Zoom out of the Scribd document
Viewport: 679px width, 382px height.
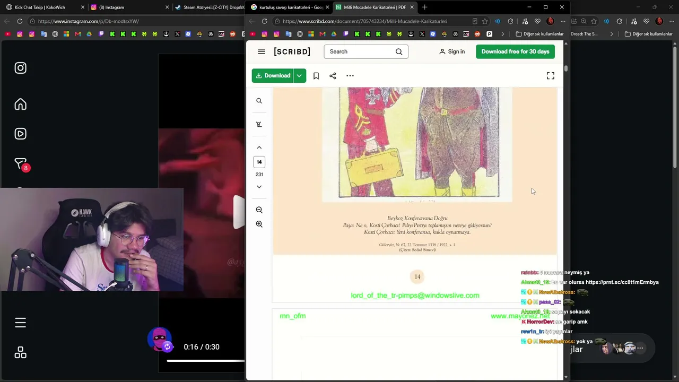[259, 210]
